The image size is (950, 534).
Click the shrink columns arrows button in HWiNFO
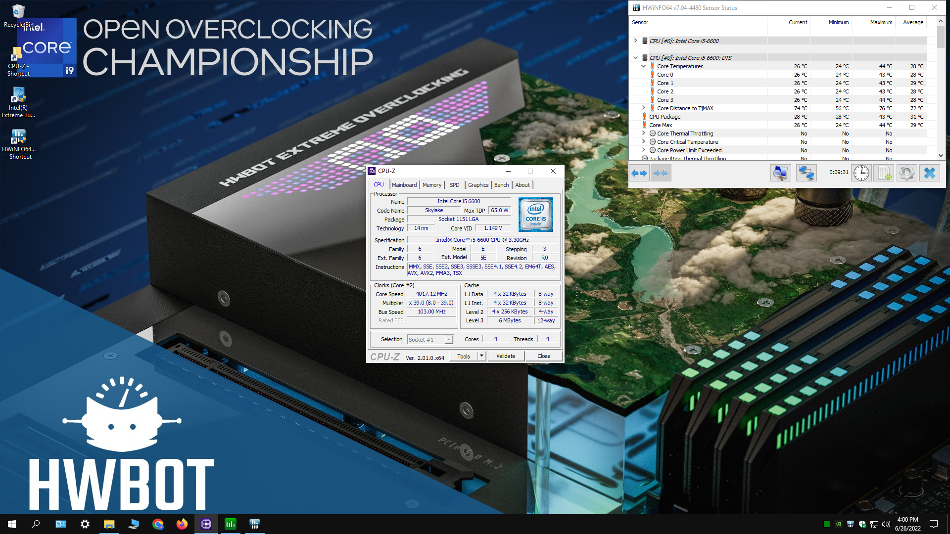click(x=661, y=173)
